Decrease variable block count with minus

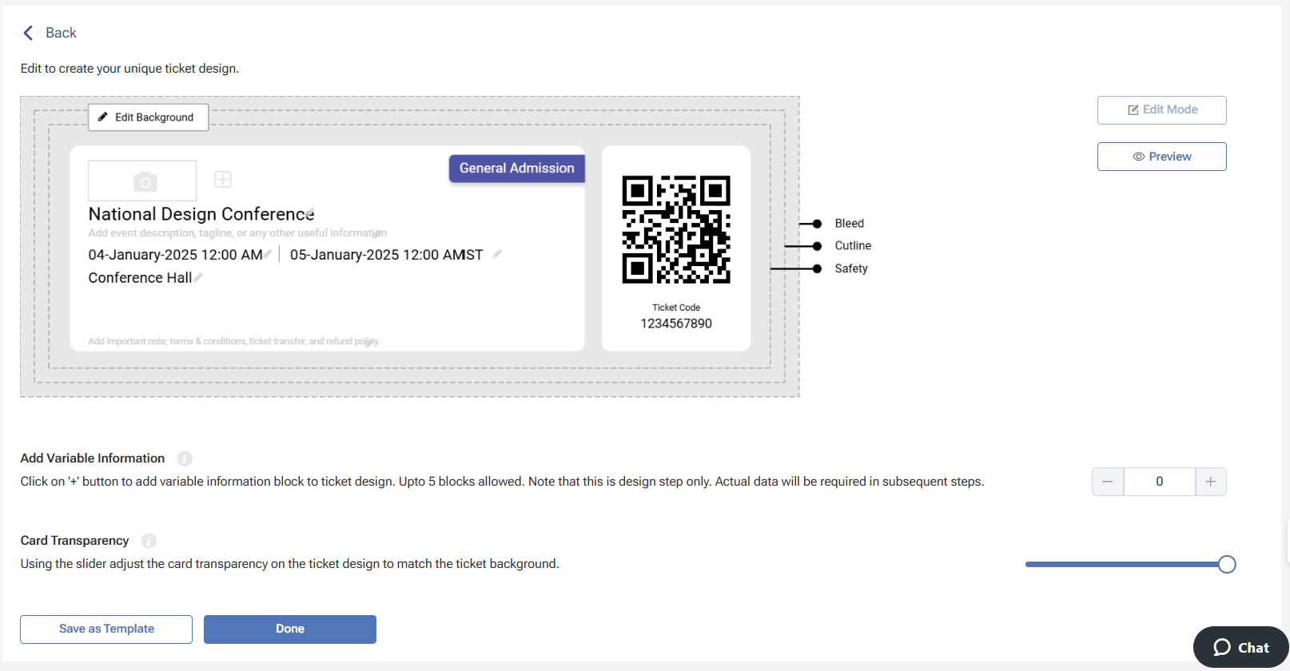(x=1108, y=482)
